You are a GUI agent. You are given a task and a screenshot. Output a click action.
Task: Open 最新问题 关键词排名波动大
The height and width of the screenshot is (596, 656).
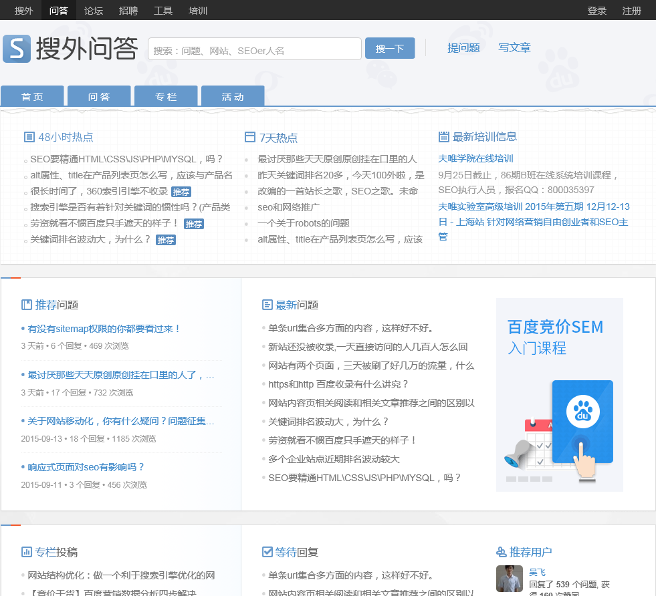[328, 422]
